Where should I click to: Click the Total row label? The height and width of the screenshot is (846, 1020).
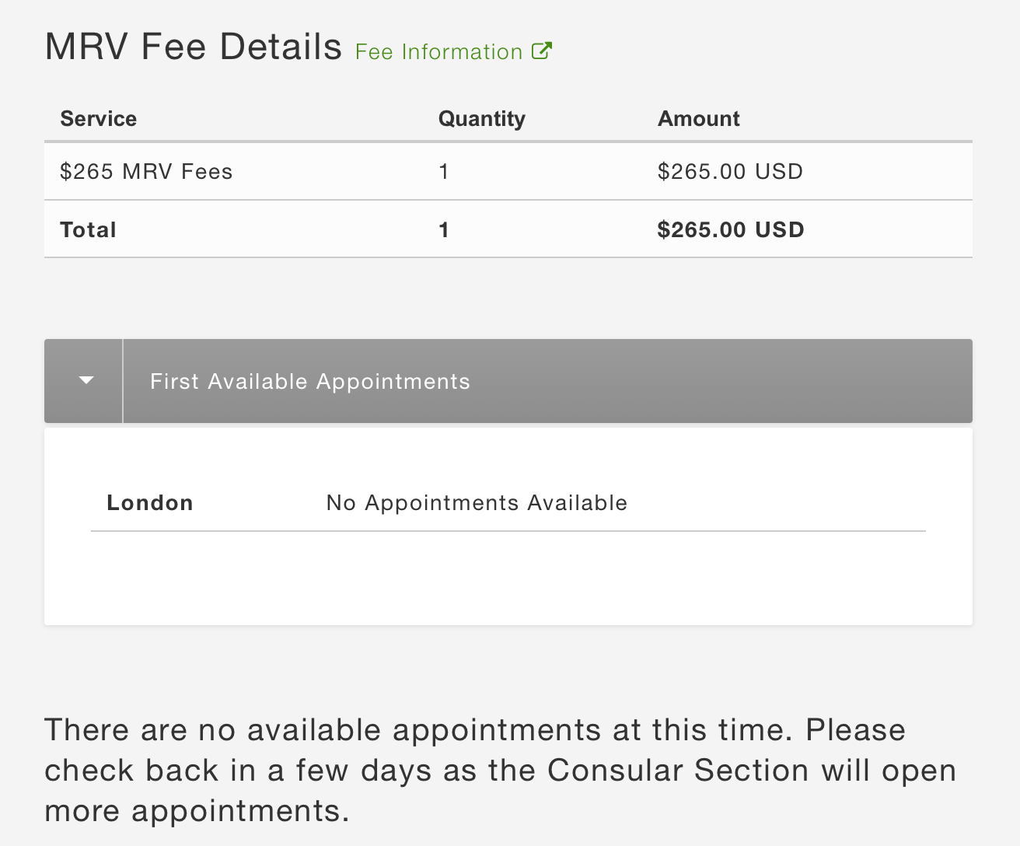[88, 229]
